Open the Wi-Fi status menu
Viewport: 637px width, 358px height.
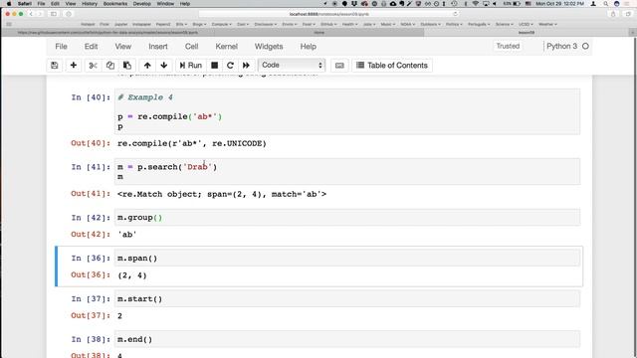[475, 3]
